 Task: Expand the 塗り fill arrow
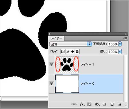[120, 52]
